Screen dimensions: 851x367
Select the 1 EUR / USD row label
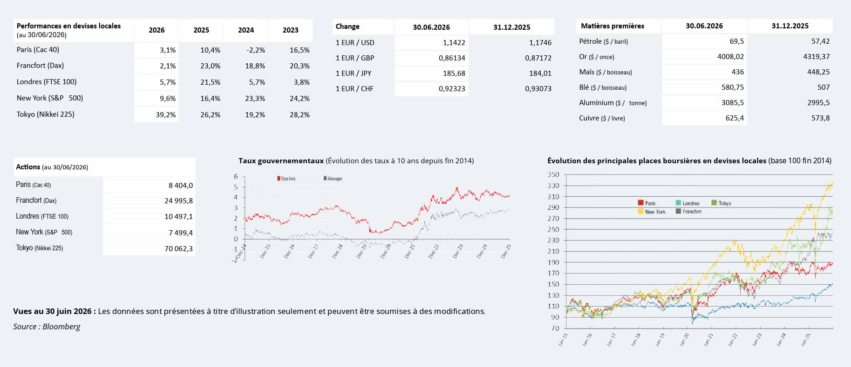pos(355,43)
